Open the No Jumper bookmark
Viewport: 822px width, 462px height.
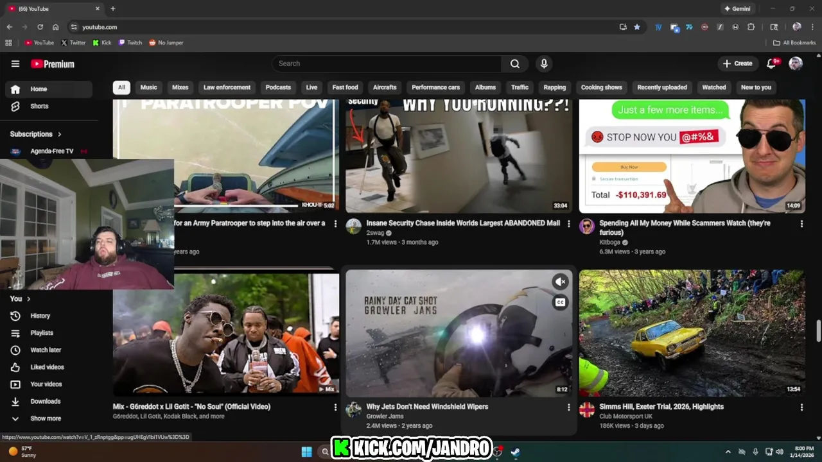click(166, 43)
